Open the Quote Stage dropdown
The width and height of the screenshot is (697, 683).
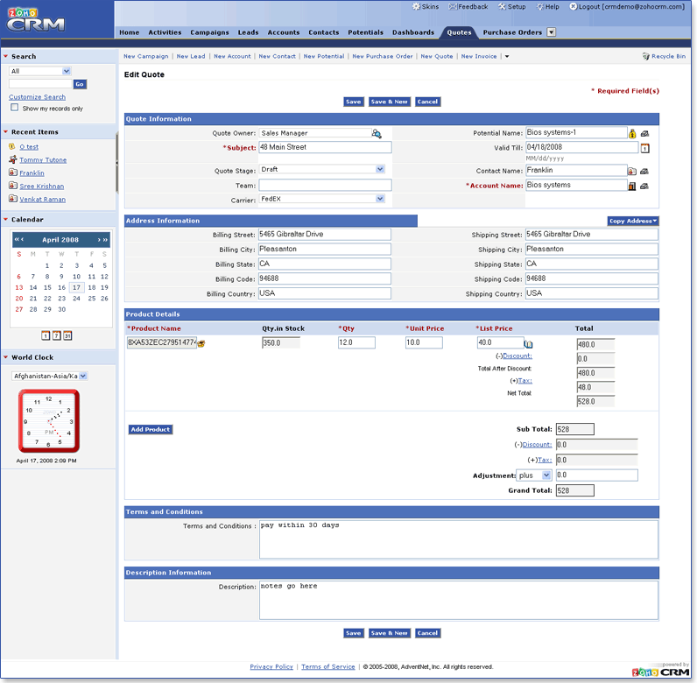click(380, 169)
